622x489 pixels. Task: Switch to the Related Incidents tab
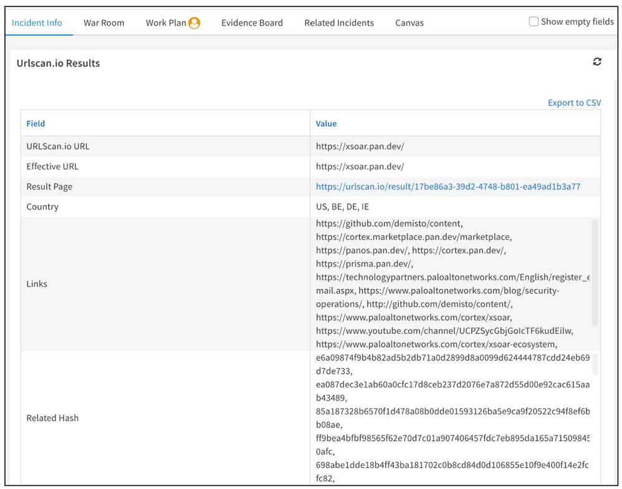[x=339, y=23]
